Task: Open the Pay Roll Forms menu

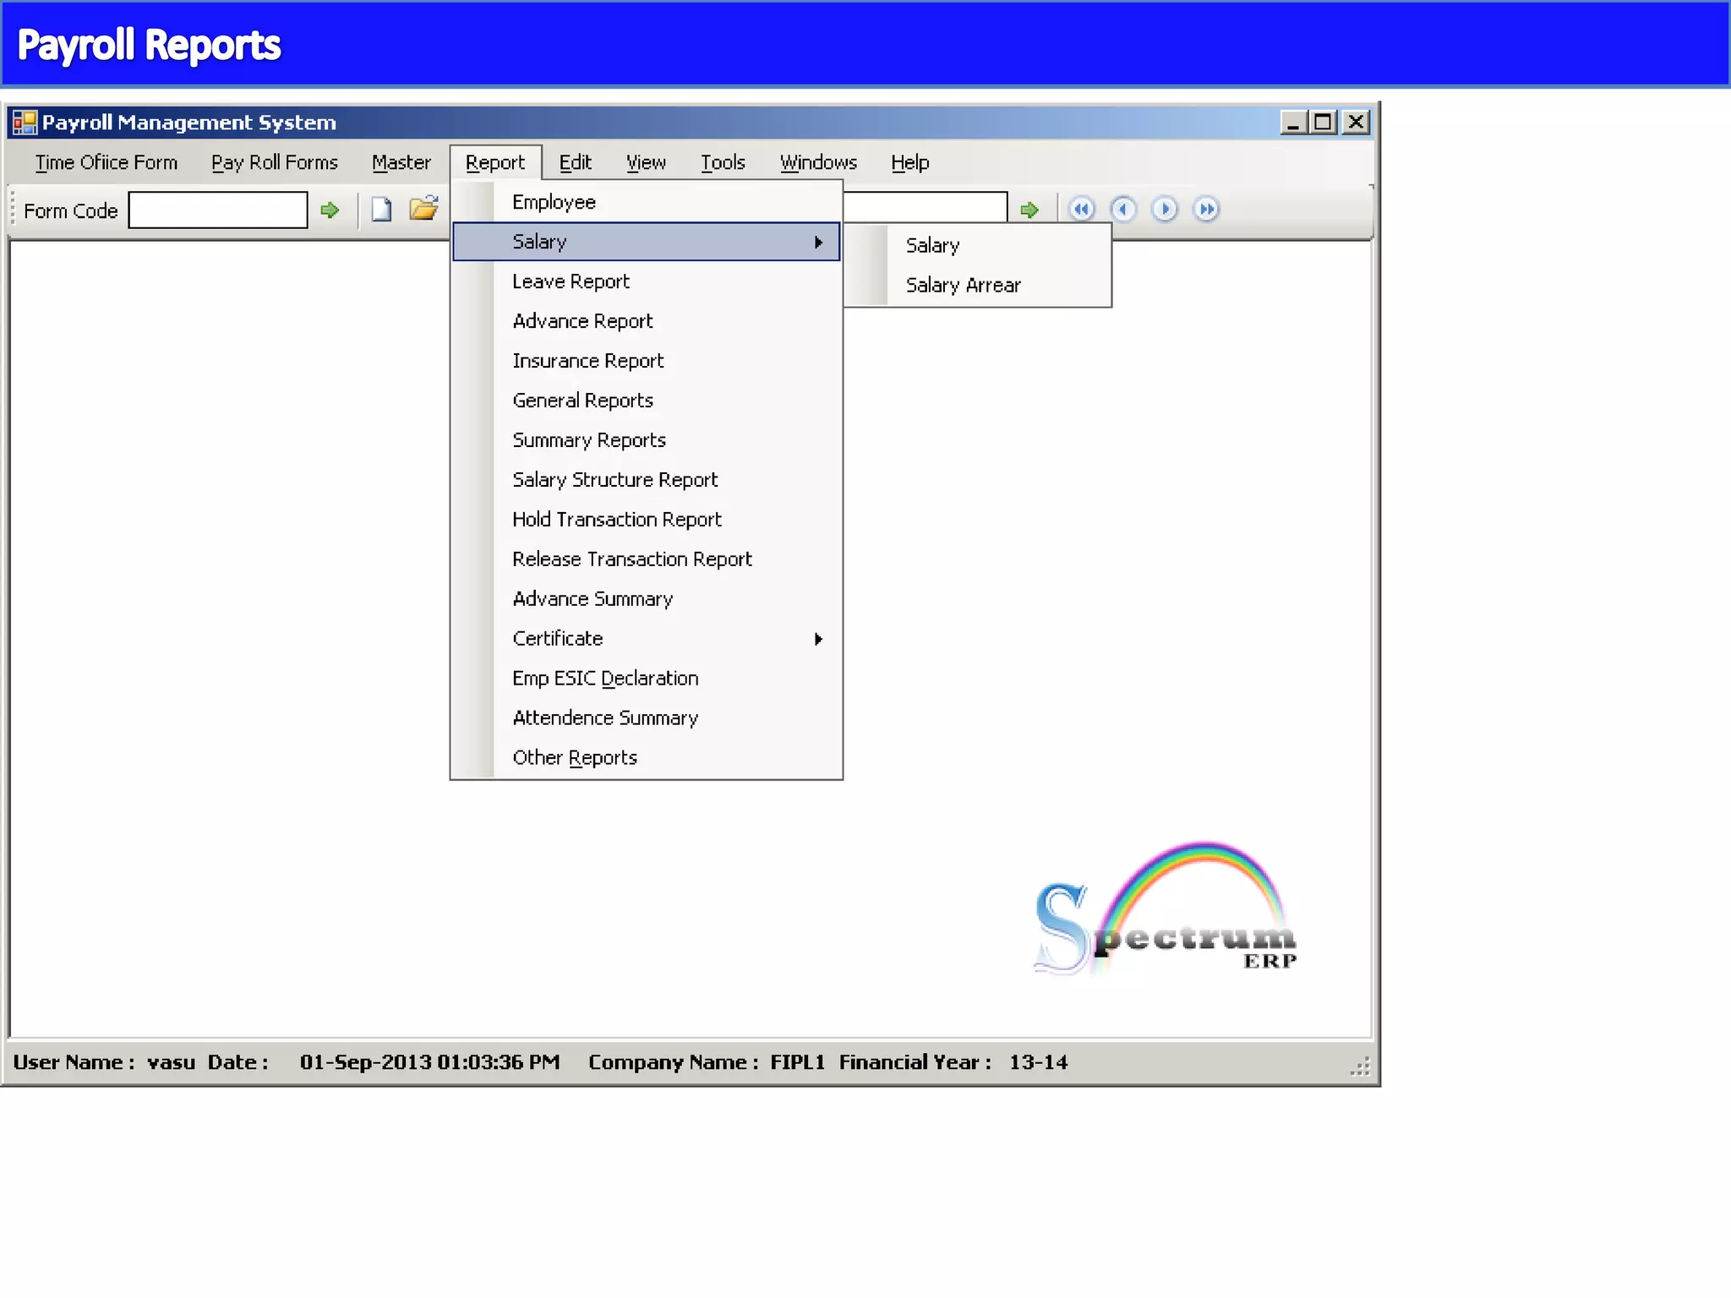Action: point(274,162)
